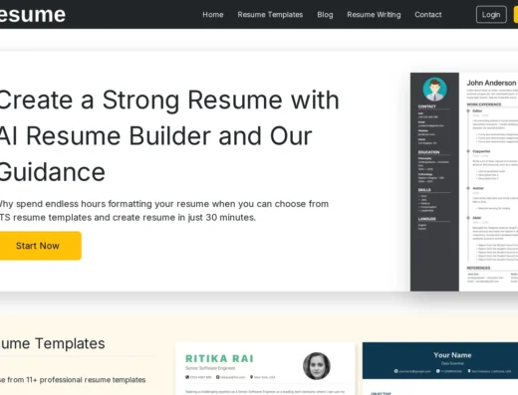
Task: Select Resume Writing in navigation
Action: (x=374, y=15)
